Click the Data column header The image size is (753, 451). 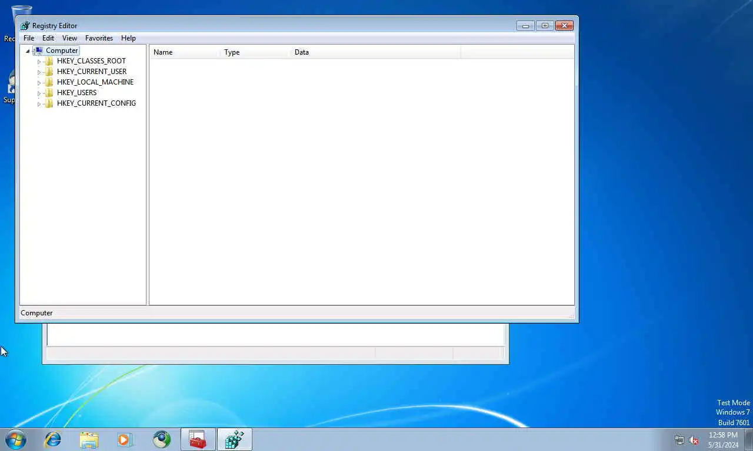pos(375,52)
